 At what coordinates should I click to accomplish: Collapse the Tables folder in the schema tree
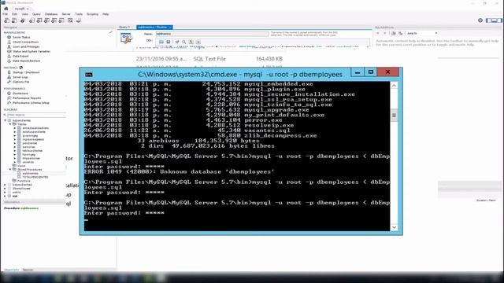click(x=10, y=124)
